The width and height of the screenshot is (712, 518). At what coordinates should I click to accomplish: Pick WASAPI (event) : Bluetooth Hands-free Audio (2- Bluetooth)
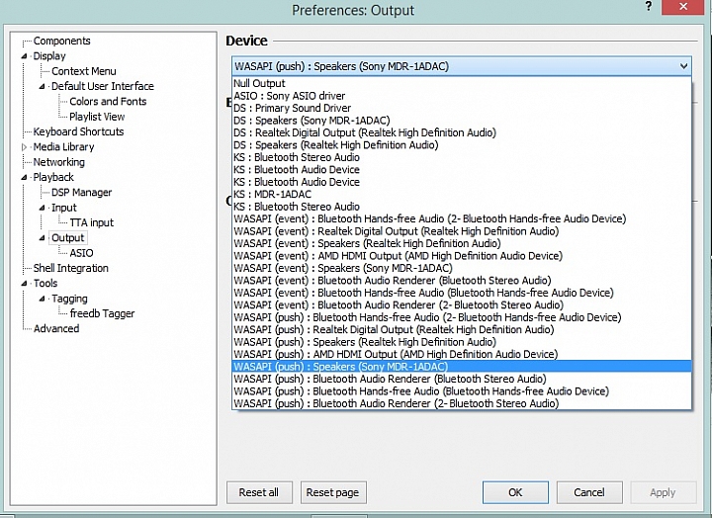[x=462, y=218]
